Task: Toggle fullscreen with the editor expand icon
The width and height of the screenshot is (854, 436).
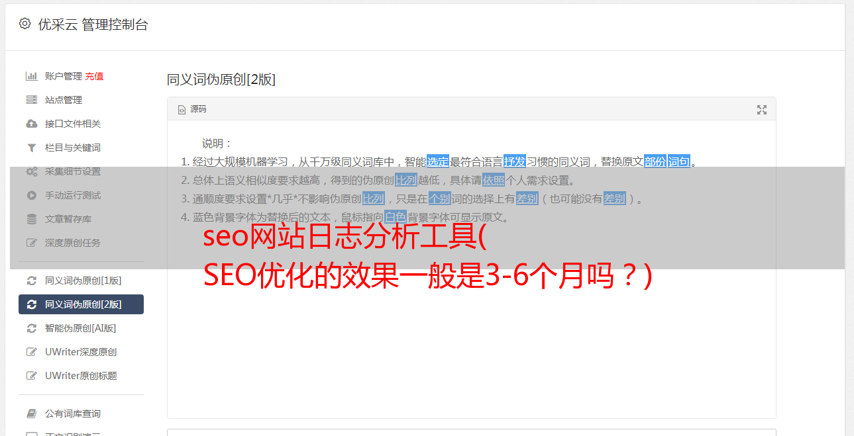Action: (x=762, y=110)
